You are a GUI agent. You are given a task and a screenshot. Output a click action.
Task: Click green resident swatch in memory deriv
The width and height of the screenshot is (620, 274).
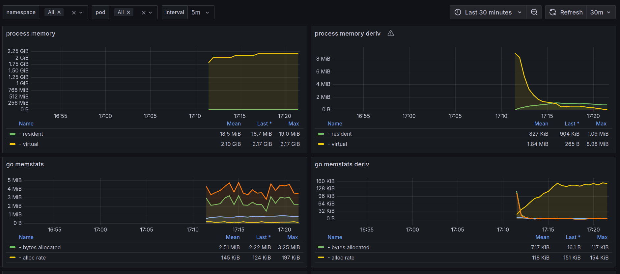321,134
